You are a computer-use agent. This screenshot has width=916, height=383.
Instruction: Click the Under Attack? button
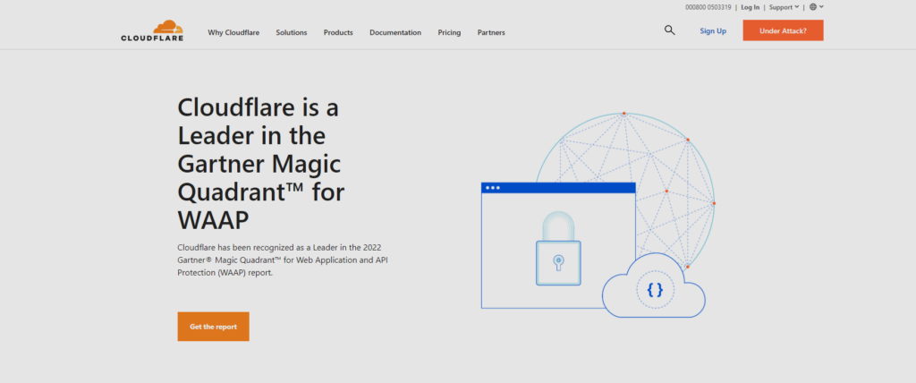pyautogui.click(x=783, y=30)
